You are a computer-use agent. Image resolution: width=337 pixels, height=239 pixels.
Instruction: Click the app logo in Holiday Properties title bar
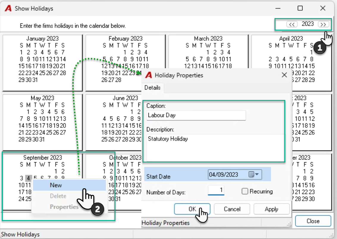(148, 75)
